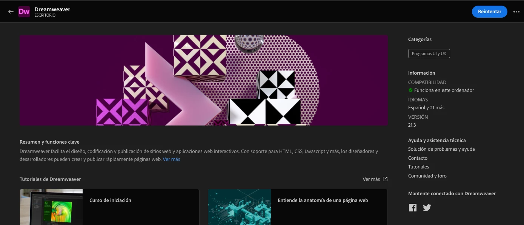Click the IDIOMAS label
524x225 pixels.
tap(418, 99)
